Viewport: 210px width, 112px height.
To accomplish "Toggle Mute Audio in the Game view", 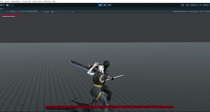I will point(194,11).
